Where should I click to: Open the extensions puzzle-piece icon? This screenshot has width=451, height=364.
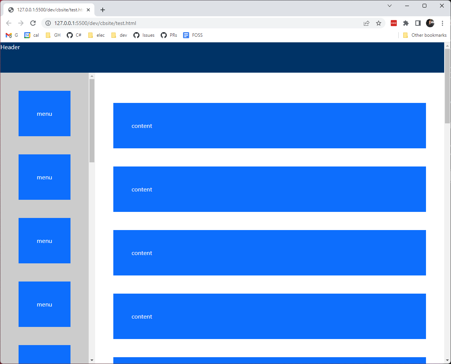coord(406,23)
